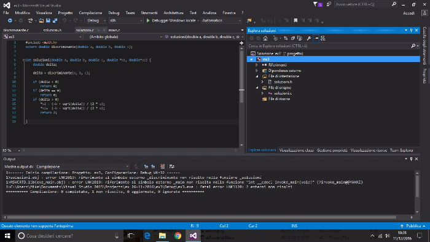Open the Windows Start menu
The width and height of the screenshot is (430, 242).
click(x=7, y=236)
